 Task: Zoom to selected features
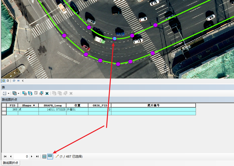(x=41, y=93)
